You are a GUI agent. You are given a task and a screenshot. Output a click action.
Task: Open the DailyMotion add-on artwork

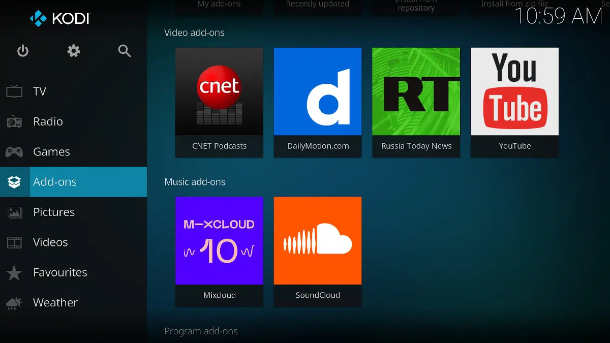coord(318,91)
